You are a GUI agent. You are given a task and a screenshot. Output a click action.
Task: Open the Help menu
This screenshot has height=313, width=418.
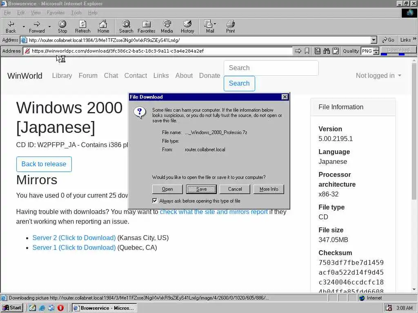pyautogui.click(x=93, y=13)
